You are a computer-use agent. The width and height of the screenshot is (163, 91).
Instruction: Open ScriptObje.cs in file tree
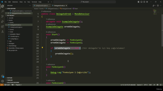click(x=14, y=39)
